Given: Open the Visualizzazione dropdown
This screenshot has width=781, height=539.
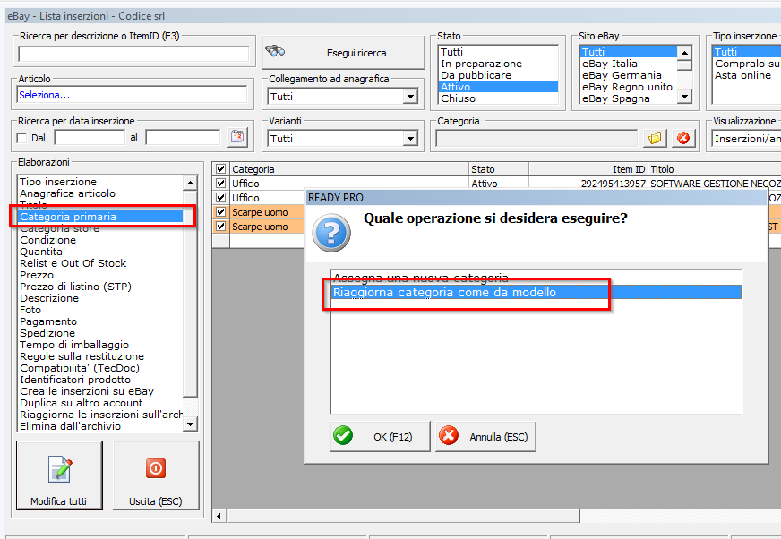Looking at the screenshot, I should pos(746,139).
